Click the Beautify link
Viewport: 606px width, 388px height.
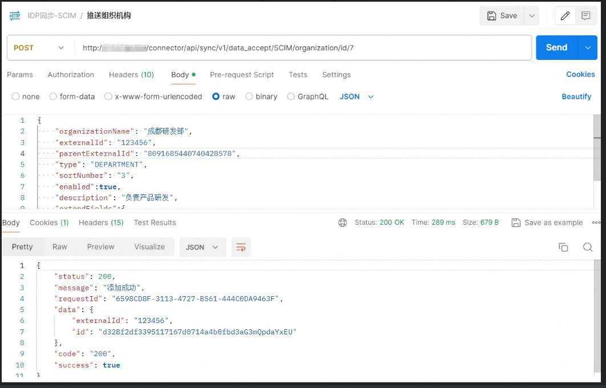[576, 96]
